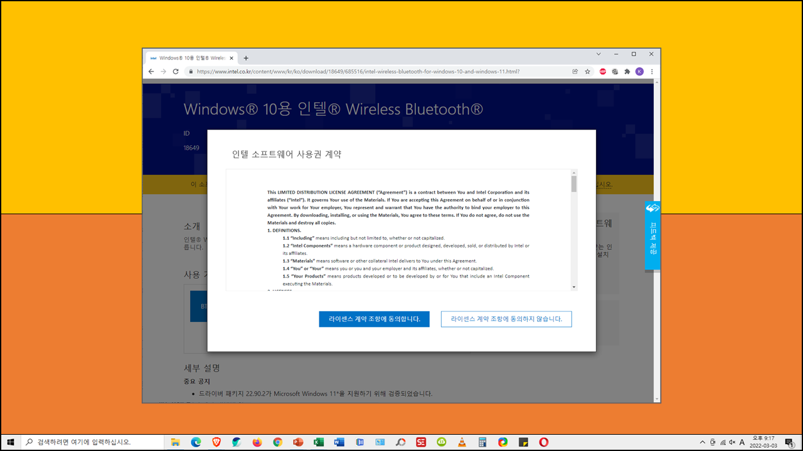Launch Firefox from the taskbar
803x451 pixels.
pos(257,442)
